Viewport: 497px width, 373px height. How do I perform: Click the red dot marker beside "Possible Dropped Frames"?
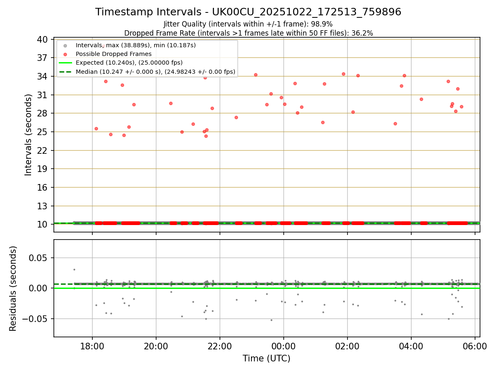click(x=65, y=54)
